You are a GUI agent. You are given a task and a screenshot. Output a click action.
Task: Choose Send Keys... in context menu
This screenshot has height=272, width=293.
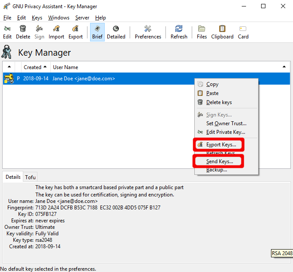pos(219,161)
